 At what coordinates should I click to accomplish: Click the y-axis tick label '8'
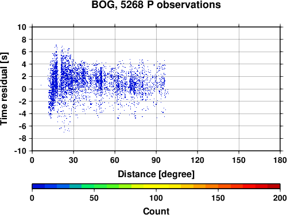click(24, 40)
